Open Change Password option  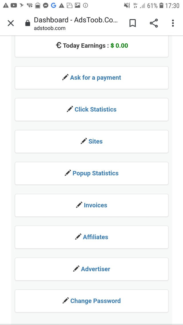[x=96, y=301]
